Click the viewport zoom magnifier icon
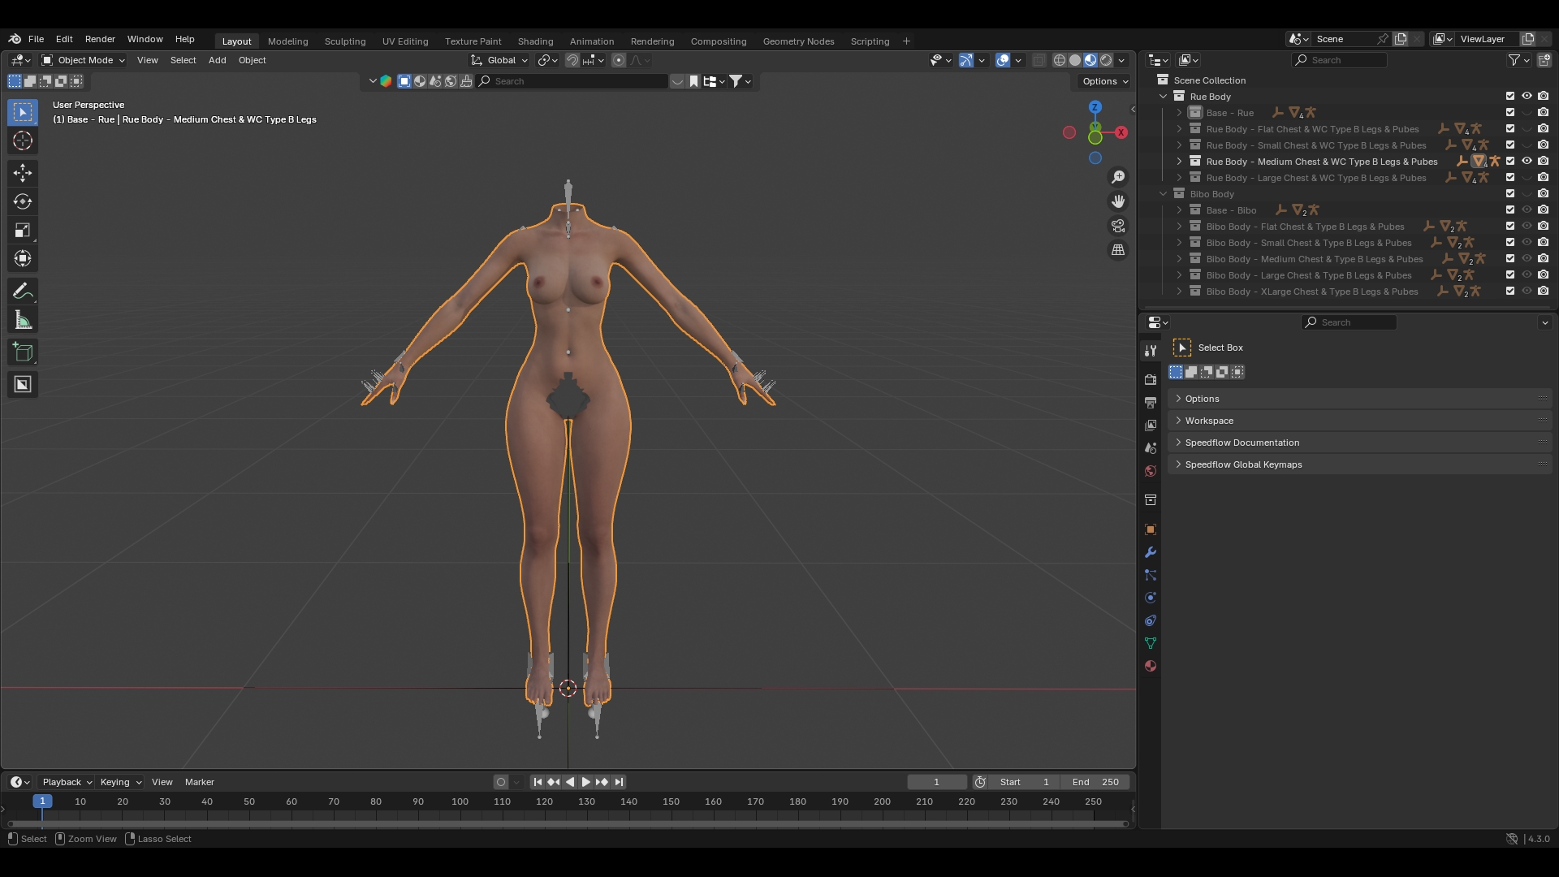Screen dimensions: 1559x877 point(1118,177)
